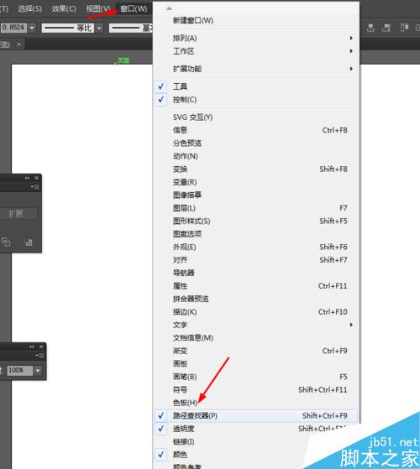Choose 符号 menu item
Screen dimensions: 420x469
[x=256, y=390]
